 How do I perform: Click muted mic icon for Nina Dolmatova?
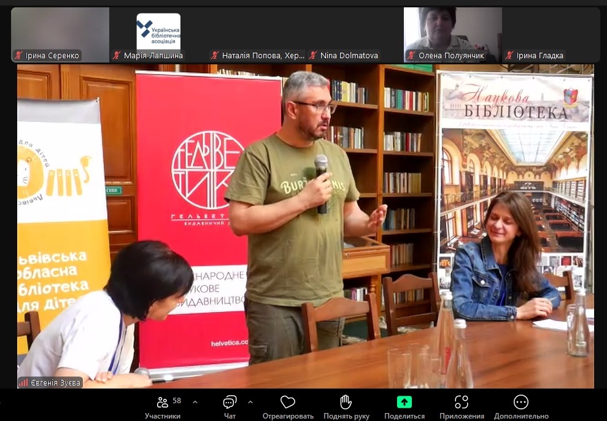313,56
